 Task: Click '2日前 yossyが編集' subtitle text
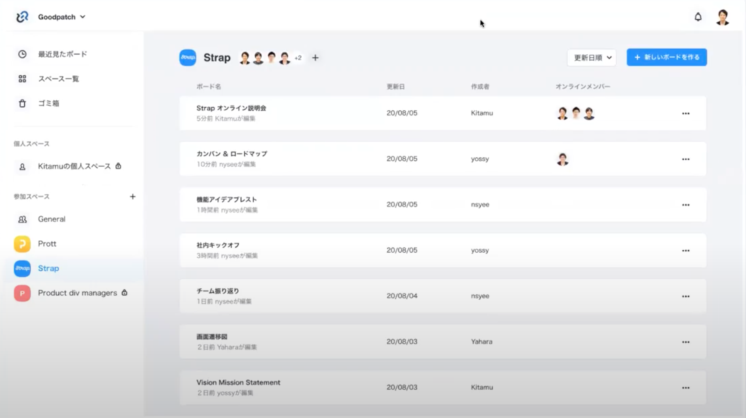[x=225, y=393]
